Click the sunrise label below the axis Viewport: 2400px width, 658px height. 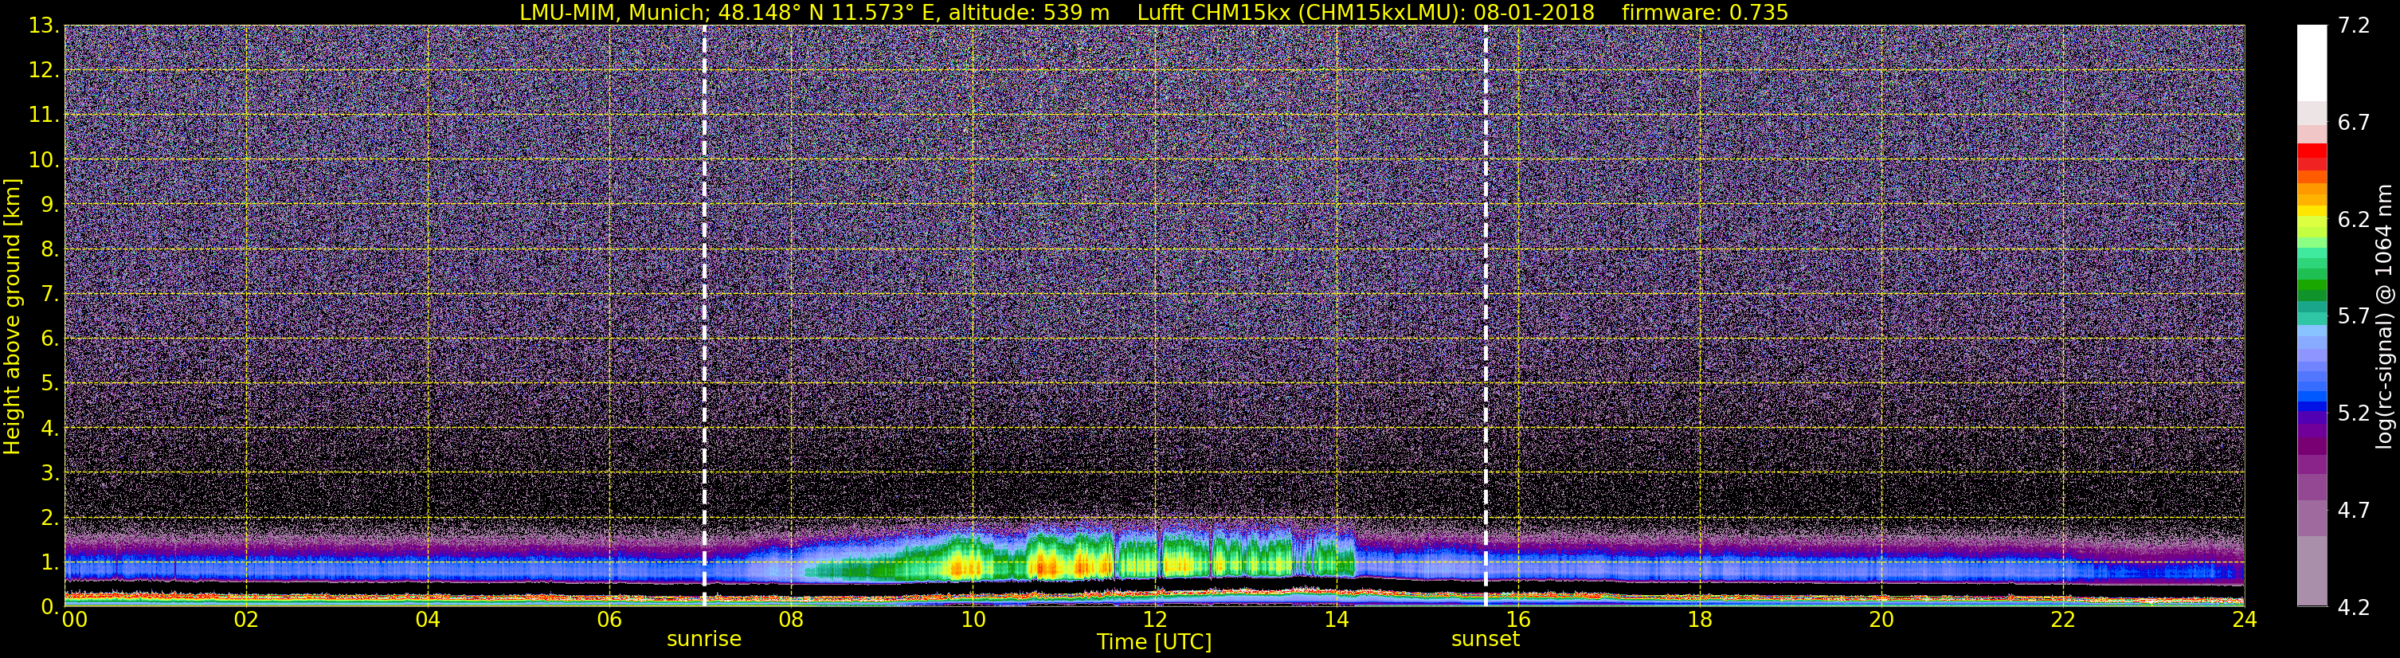[x=703, y=640]
